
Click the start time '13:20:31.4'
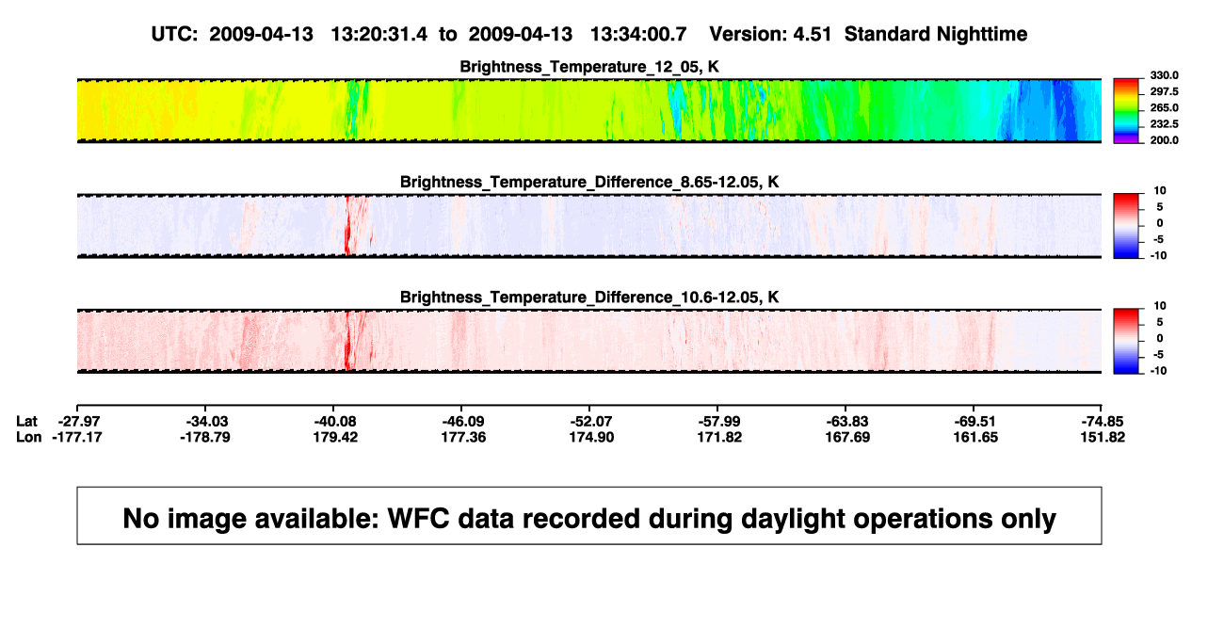point(379,34)
